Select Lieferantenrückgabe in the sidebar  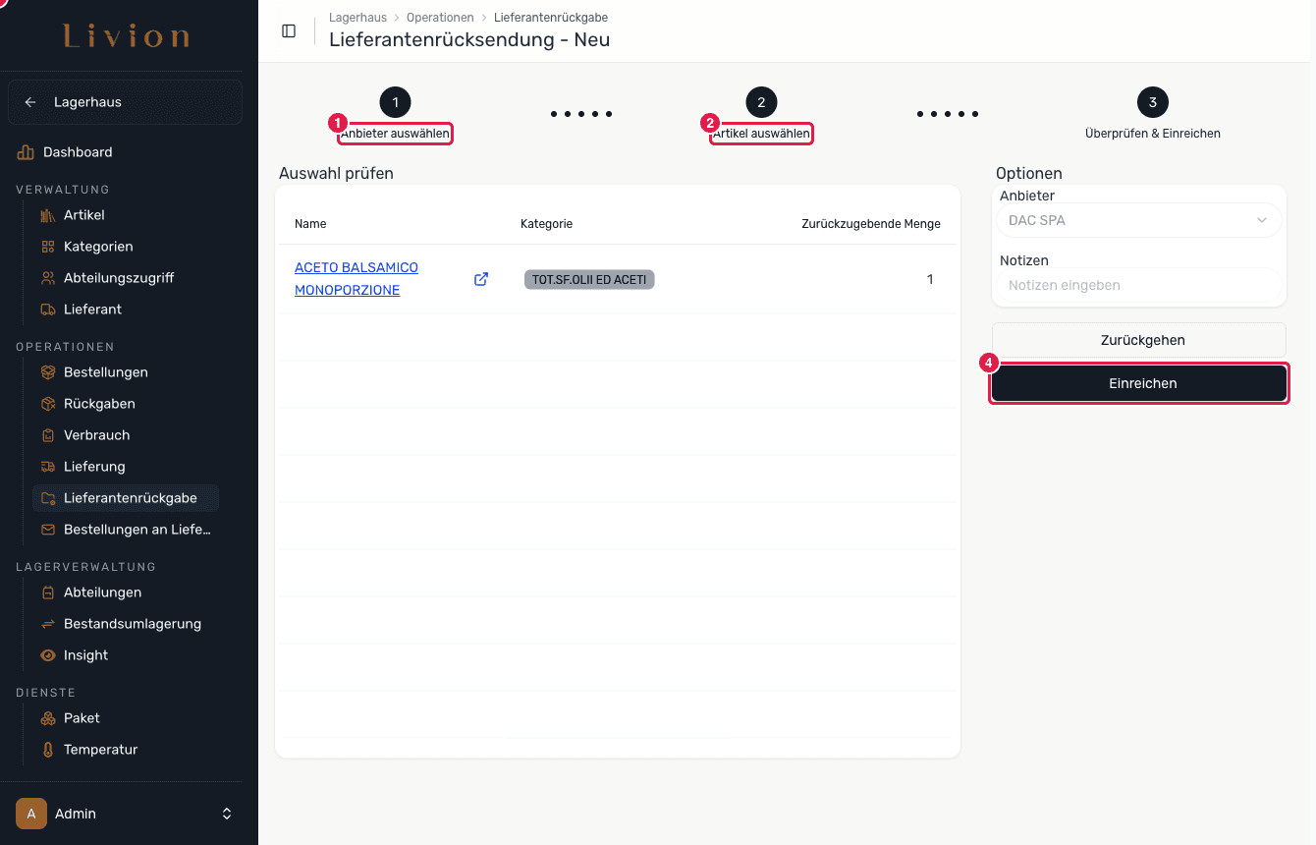pyautogui.click(x=126, y=498)
